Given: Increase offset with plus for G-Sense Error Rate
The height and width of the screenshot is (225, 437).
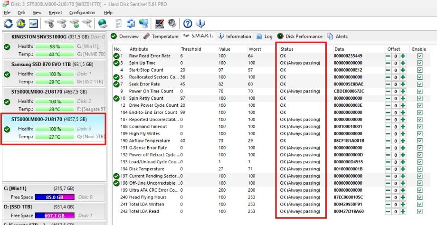Looking at the screenshot, I should pos(403,148).
